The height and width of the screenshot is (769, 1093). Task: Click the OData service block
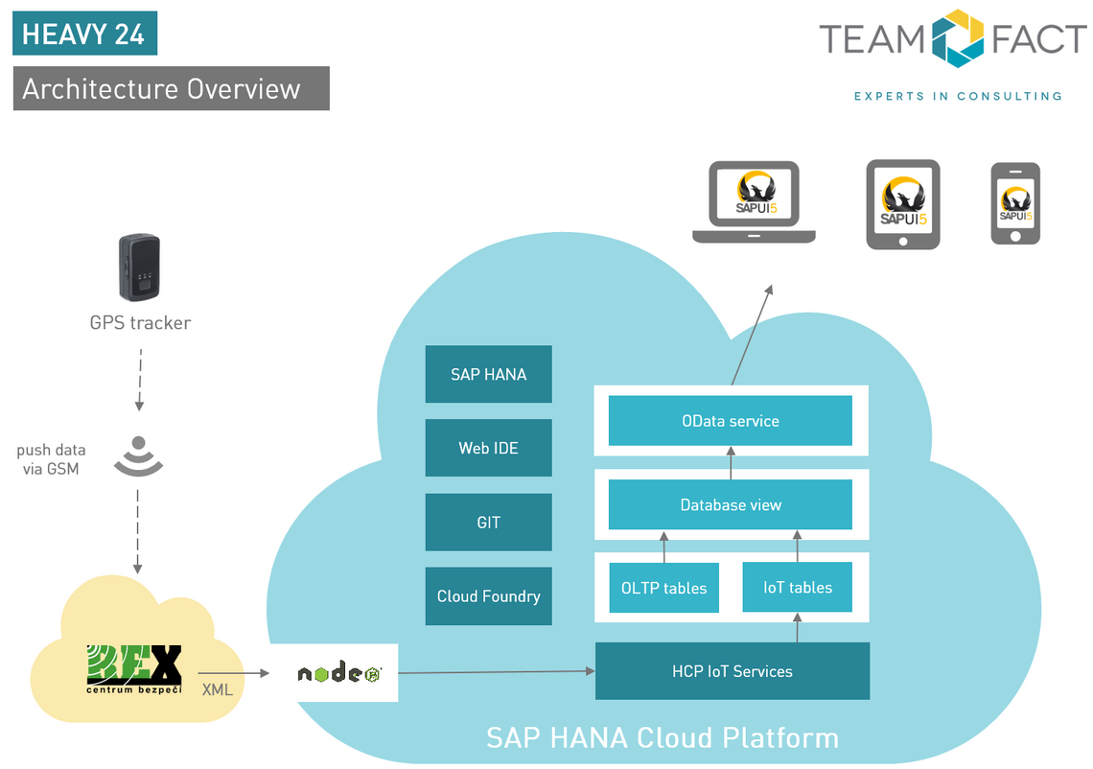tap(731, 420)
